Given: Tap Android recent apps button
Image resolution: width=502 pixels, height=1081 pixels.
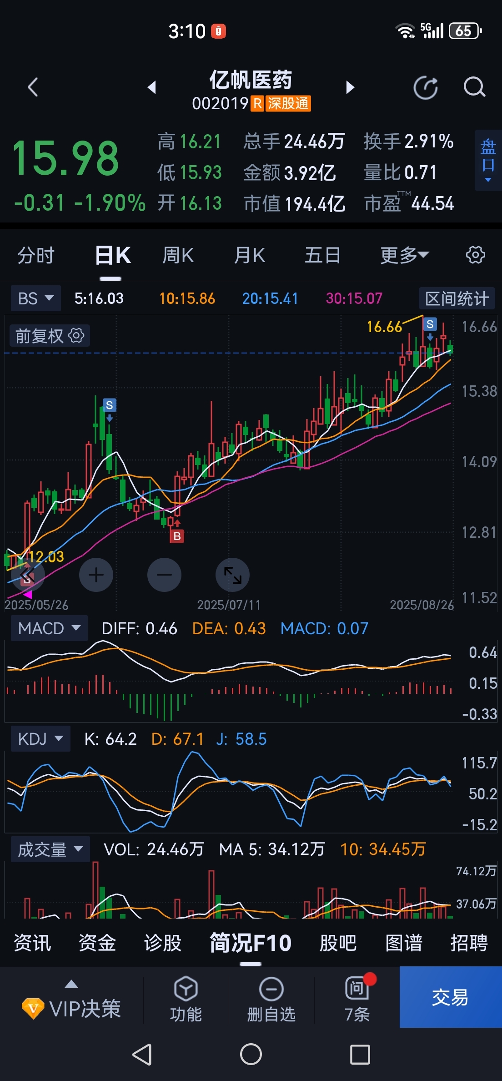Looking at the screenshot, I should coord(360,1054).
